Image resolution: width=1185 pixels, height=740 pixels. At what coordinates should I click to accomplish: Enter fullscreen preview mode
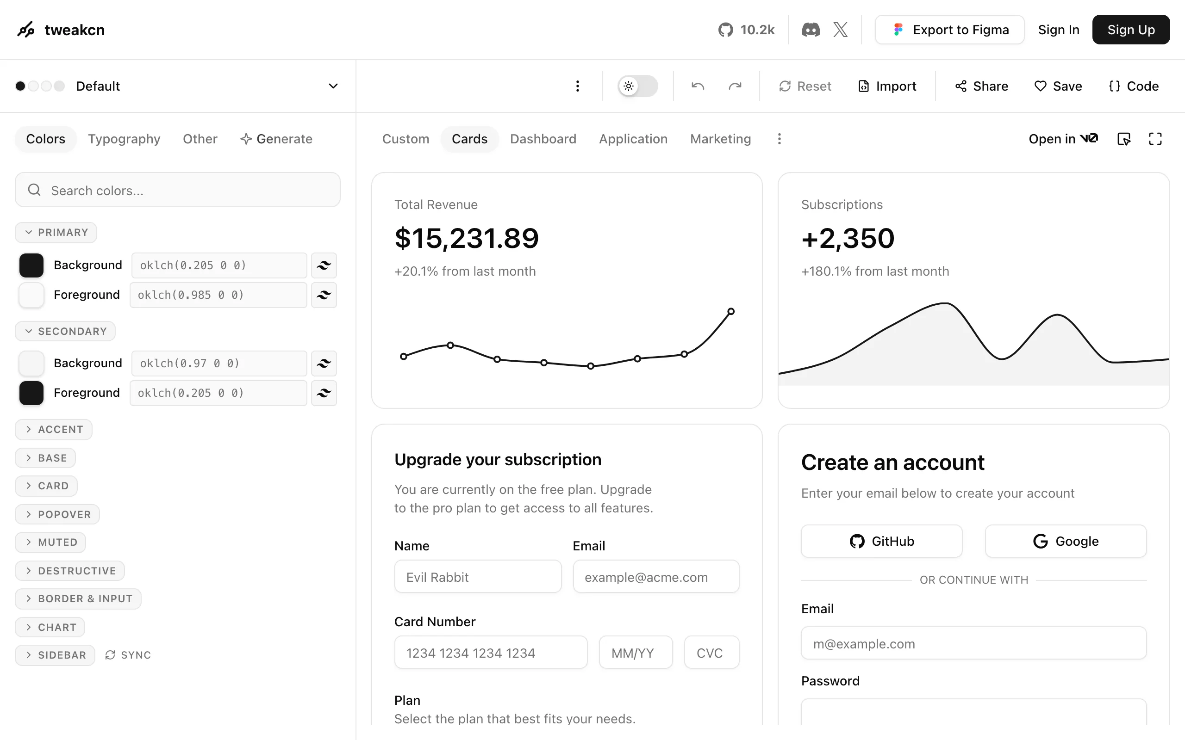pyautogui.click(x=1155, y=139)
